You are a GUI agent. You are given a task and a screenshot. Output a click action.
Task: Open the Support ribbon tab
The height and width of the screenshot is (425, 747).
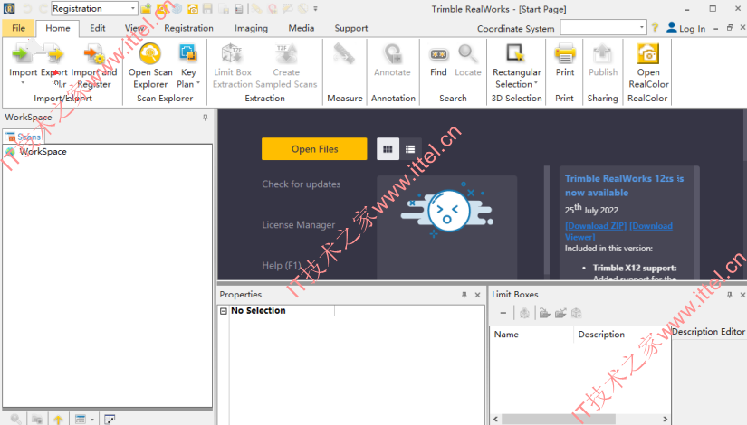click(x=351, y=28)
